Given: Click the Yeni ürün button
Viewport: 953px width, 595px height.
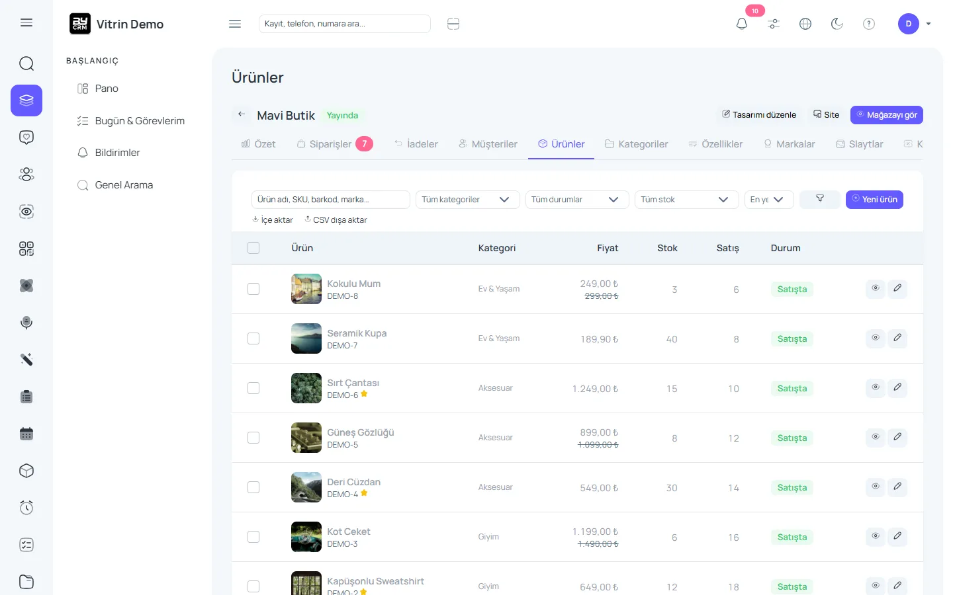Looking at the screenshot, I should tap(874, 200).
